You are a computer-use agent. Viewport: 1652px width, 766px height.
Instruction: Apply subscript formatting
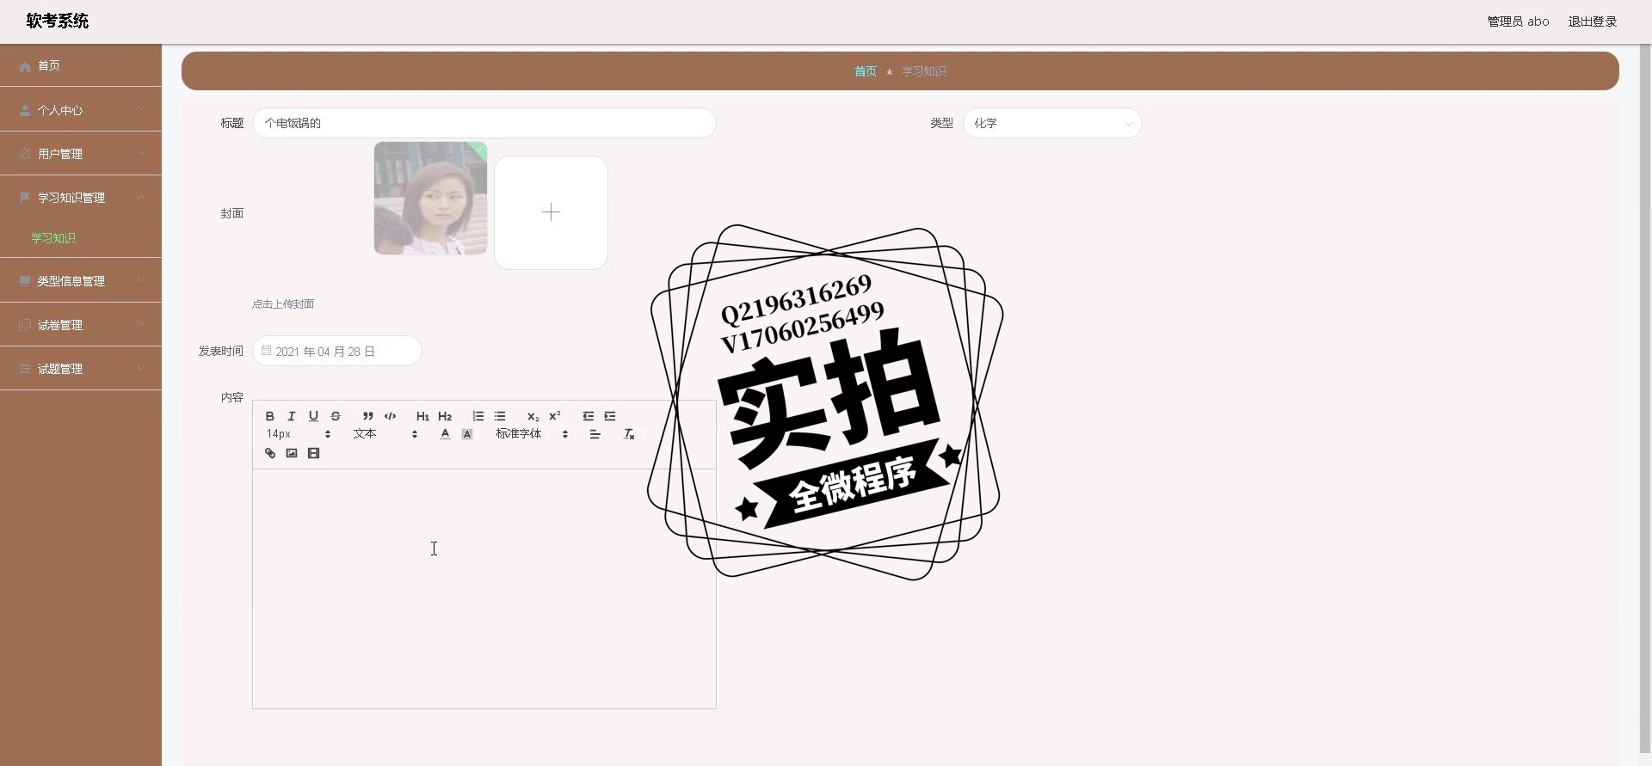coord(533,416)
